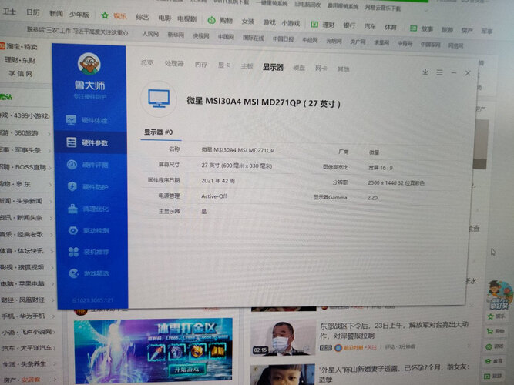Click the green 购物 shopping icon in browser

(x=211, y=20)
